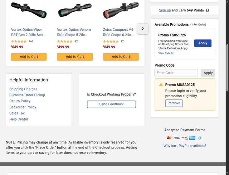Viewport: 229px width, 175px height.
Task: Click the warning icon beside Promo MUSA0125
Action: click(161, 85)
